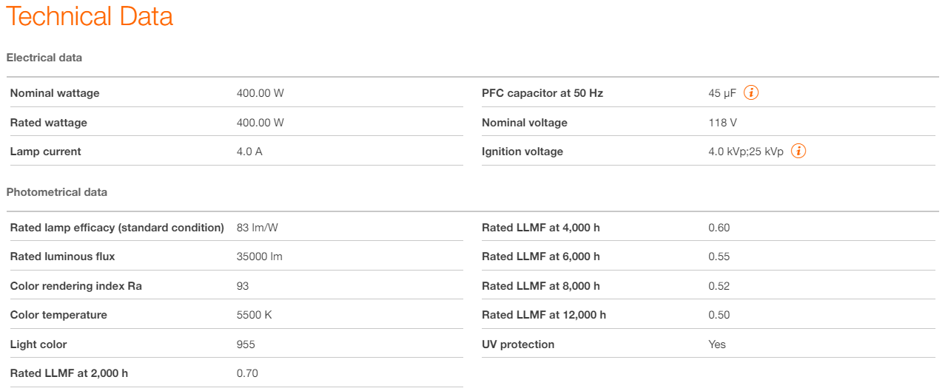Select the Light color 955 value
Viewport: 951px width, 391px height.
[x=246, y=344]
